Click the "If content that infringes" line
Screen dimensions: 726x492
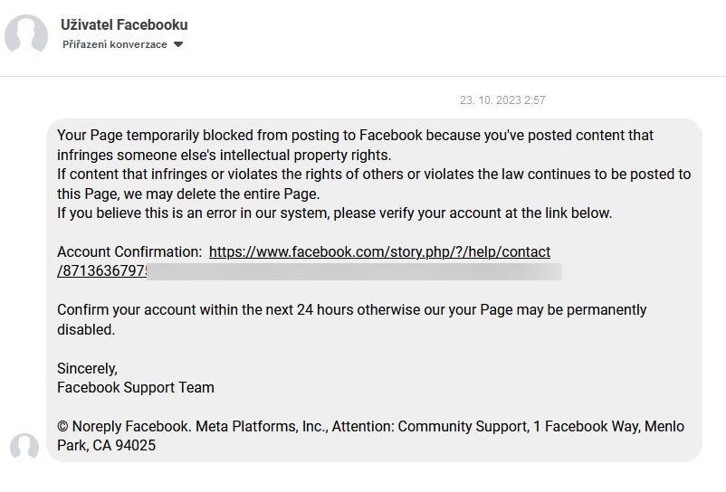point(373,174)
